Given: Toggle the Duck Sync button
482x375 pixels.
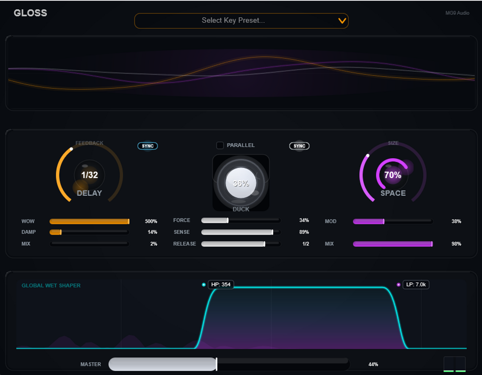Looking at the screenshot, I should (299, 146).
